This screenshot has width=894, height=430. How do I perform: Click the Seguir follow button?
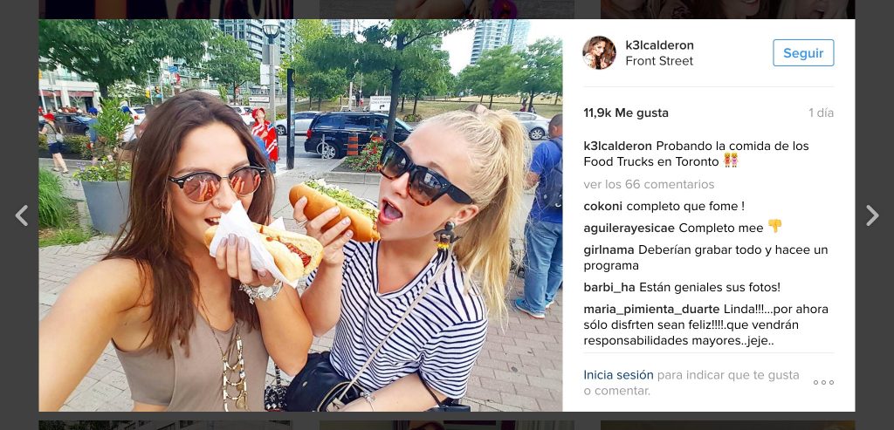point(803,53)
